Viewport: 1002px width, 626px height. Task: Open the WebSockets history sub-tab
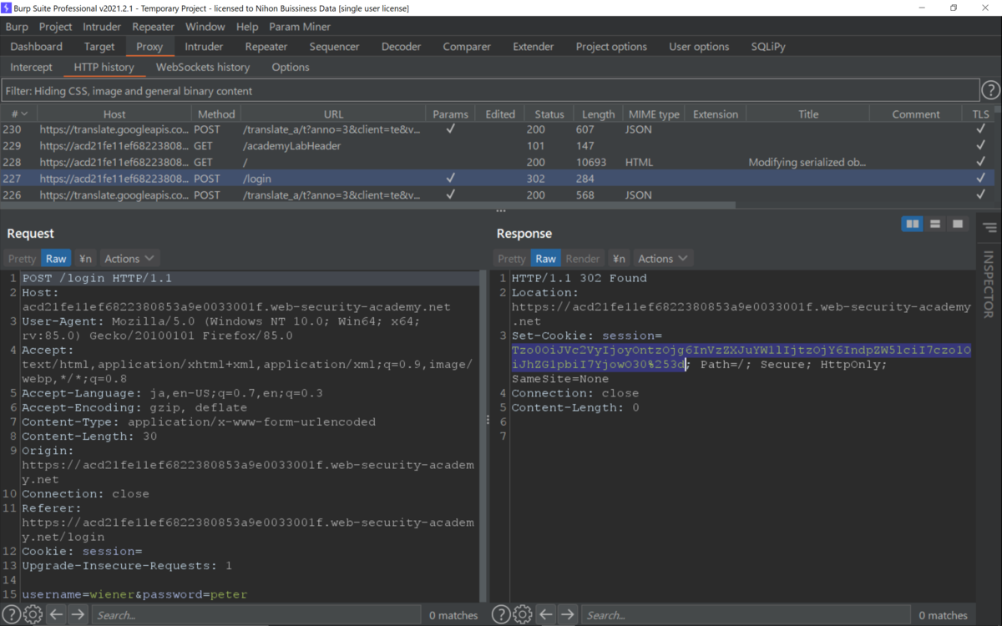pyautogui.click(x=203, y=67)
